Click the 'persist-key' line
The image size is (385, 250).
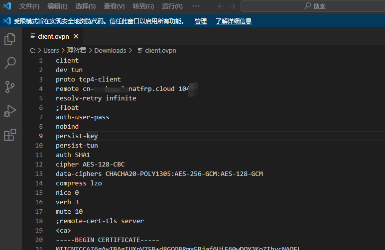[77, 136]
